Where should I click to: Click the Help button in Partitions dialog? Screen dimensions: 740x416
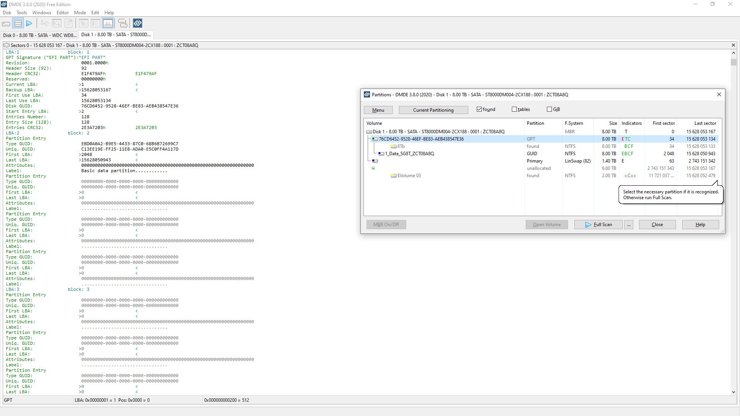pos(700,225)
